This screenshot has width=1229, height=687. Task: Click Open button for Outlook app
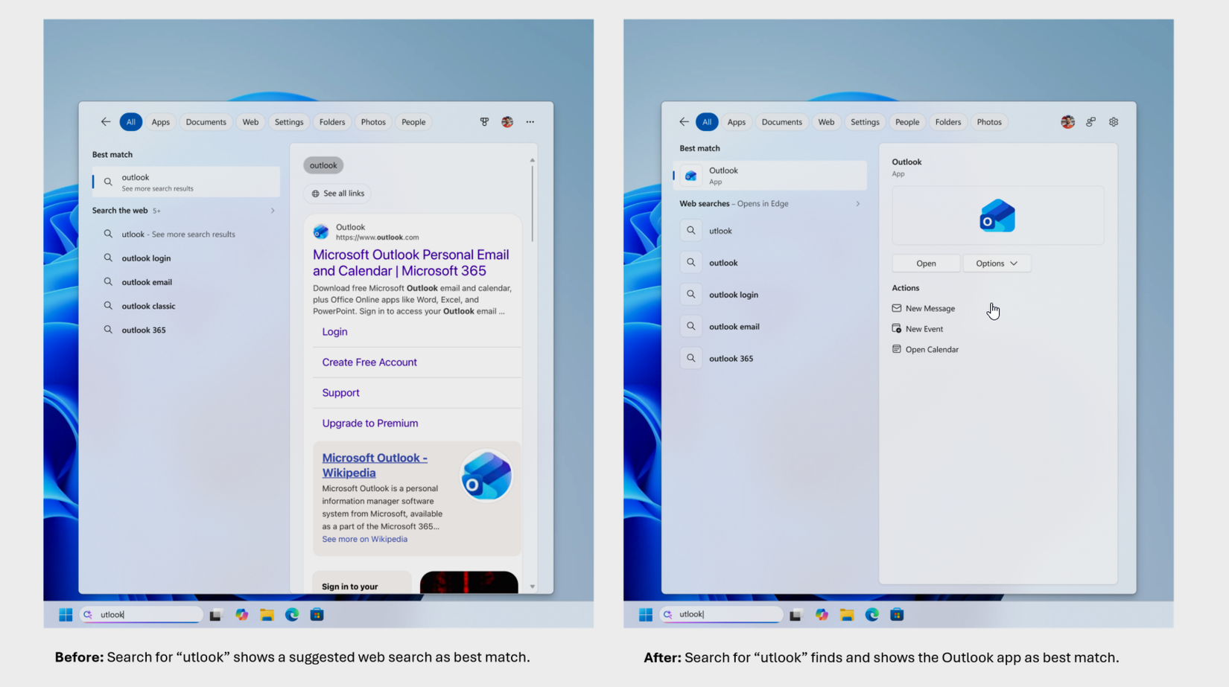click(926, 263)
